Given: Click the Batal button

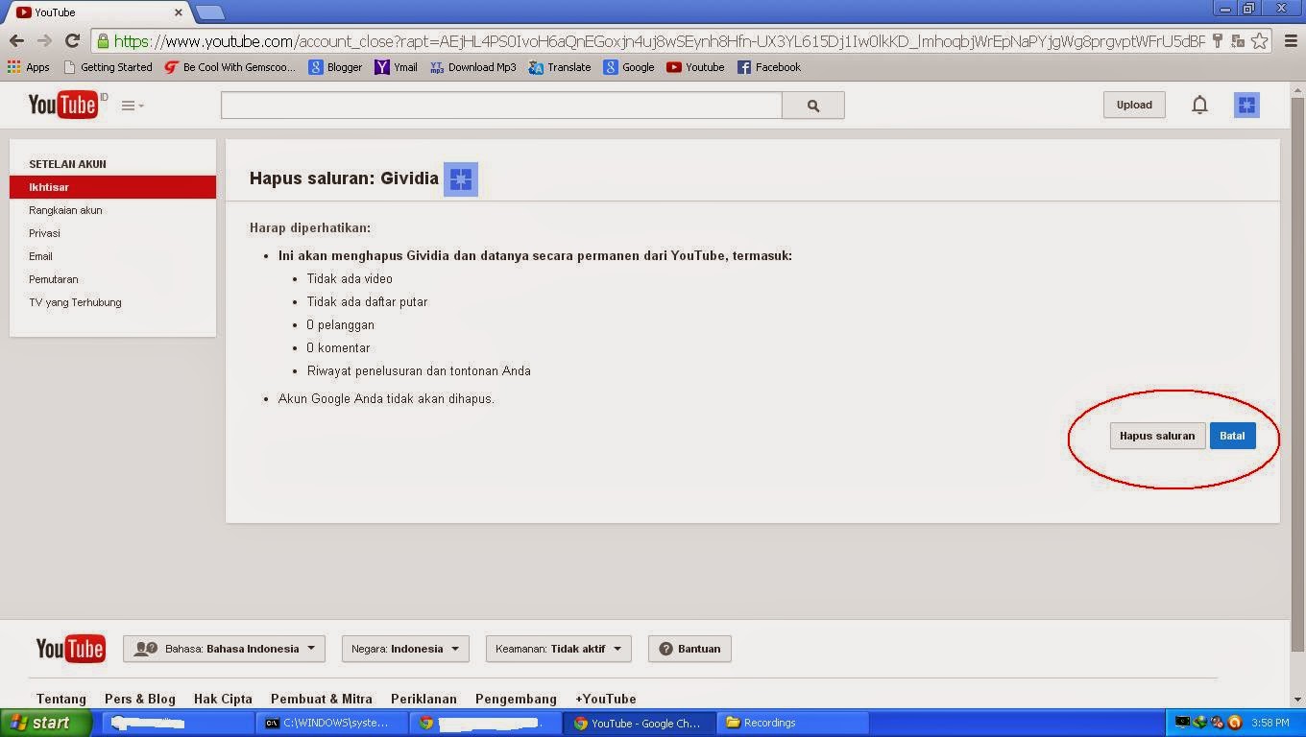Looking at the screenshot, I should 1232,436.
